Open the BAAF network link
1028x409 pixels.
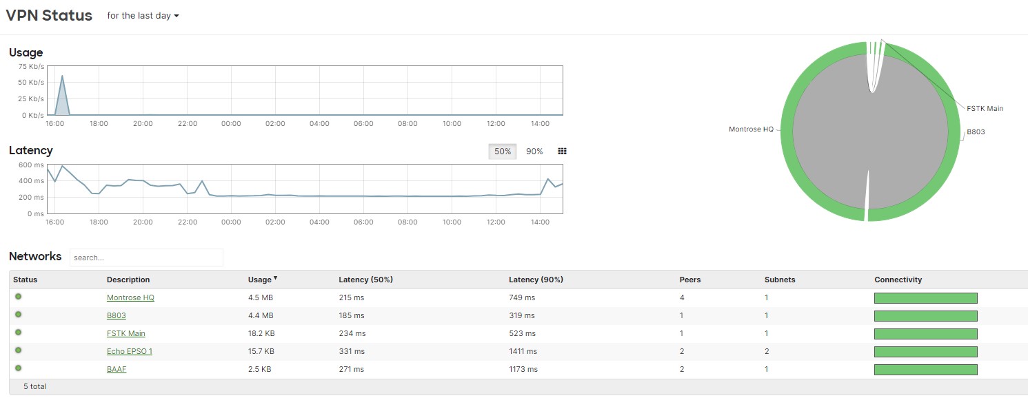click(x=117, y=369)
